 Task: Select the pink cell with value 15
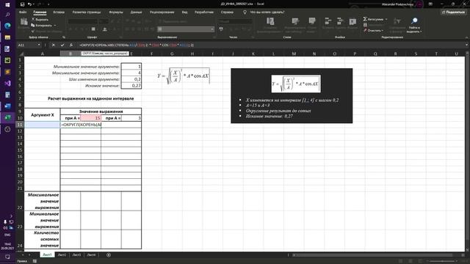pos(90,118)
